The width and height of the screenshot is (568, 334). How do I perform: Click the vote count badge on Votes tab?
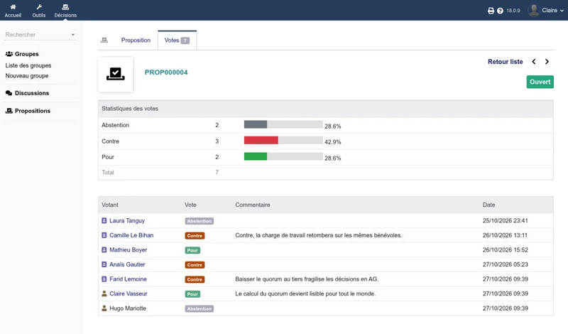click(x=185, y=41)
